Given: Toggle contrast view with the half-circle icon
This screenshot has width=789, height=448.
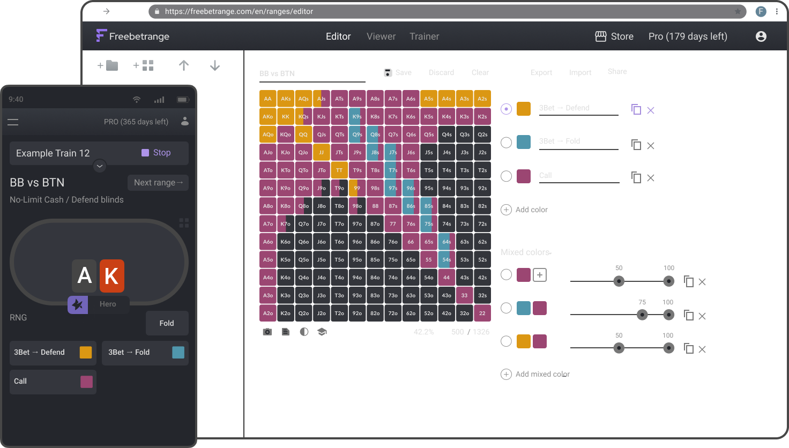Looking at the screenshot, I should tap(304, 332).
